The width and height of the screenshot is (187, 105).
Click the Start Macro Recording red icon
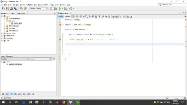[120, 17]
